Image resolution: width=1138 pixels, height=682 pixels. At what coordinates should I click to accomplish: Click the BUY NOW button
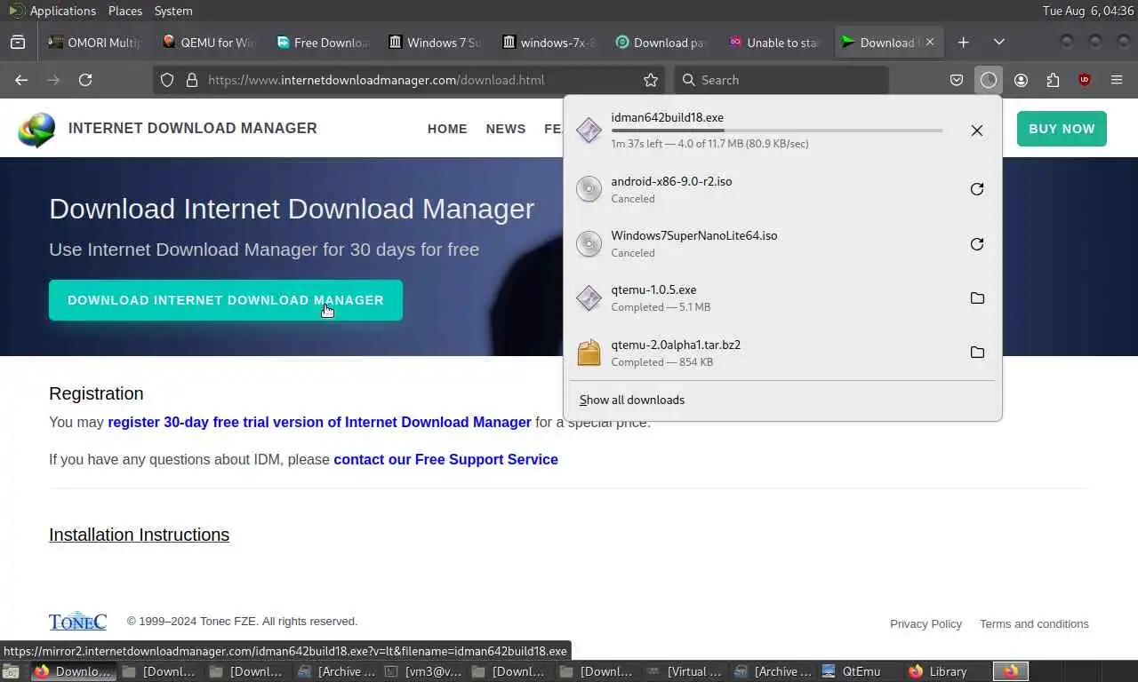1062,129
